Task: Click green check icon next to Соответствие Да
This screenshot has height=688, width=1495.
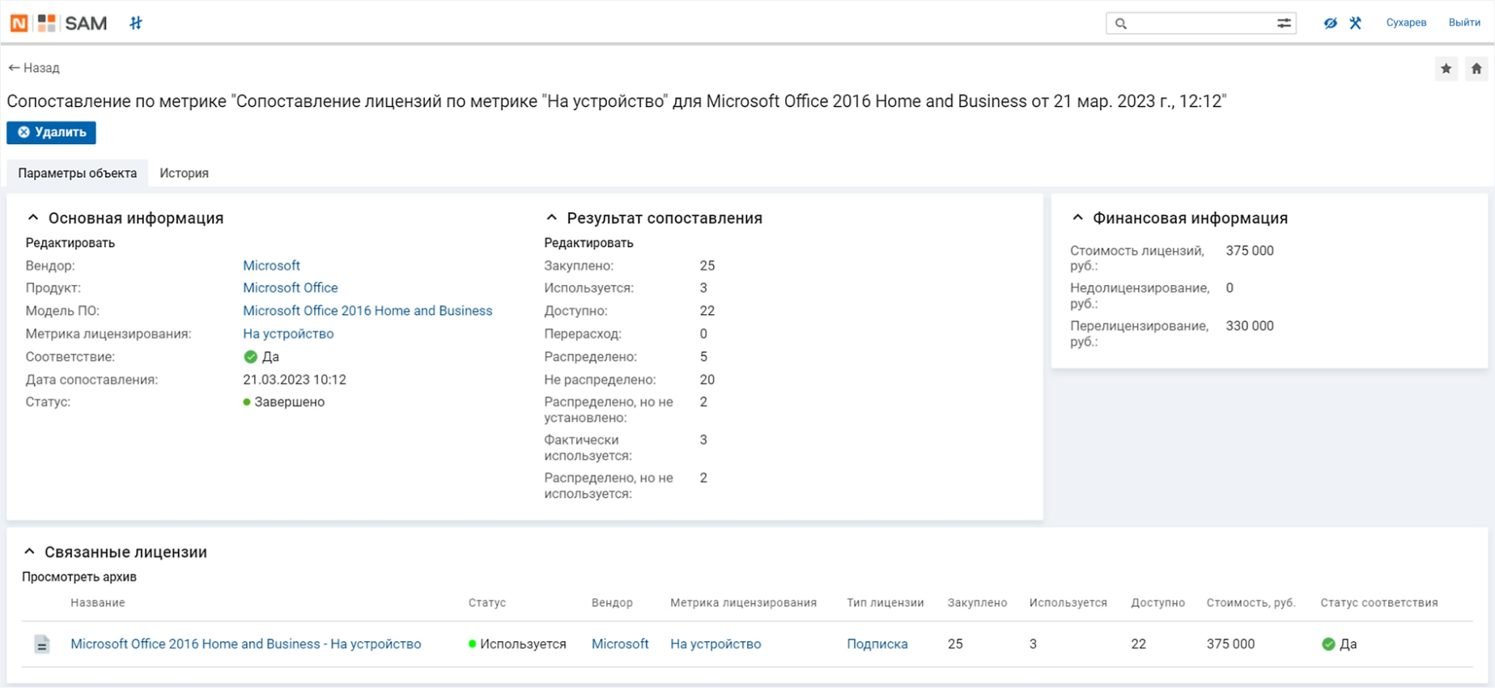Action: pos(250,357)
